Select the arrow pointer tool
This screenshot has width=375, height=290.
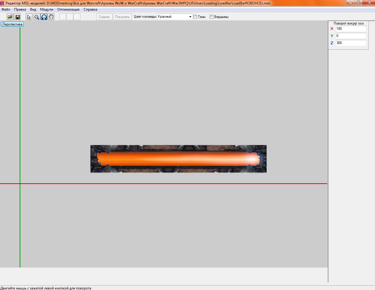pos(29,17)
